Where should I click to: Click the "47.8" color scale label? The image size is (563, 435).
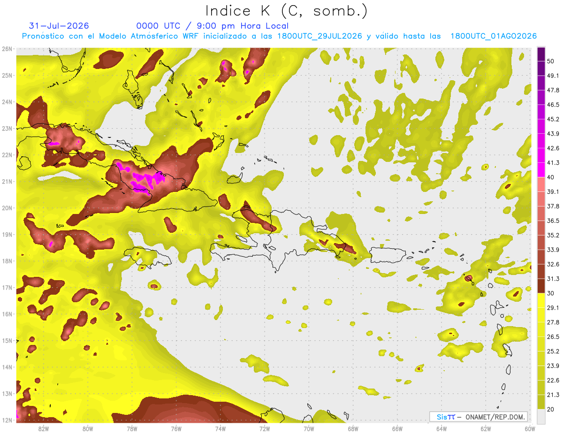pos(553,90)
